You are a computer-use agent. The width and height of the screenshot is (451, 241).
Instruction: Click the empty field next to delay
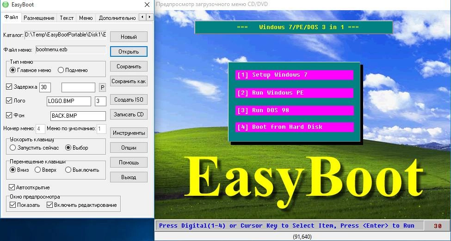[78, 87]
